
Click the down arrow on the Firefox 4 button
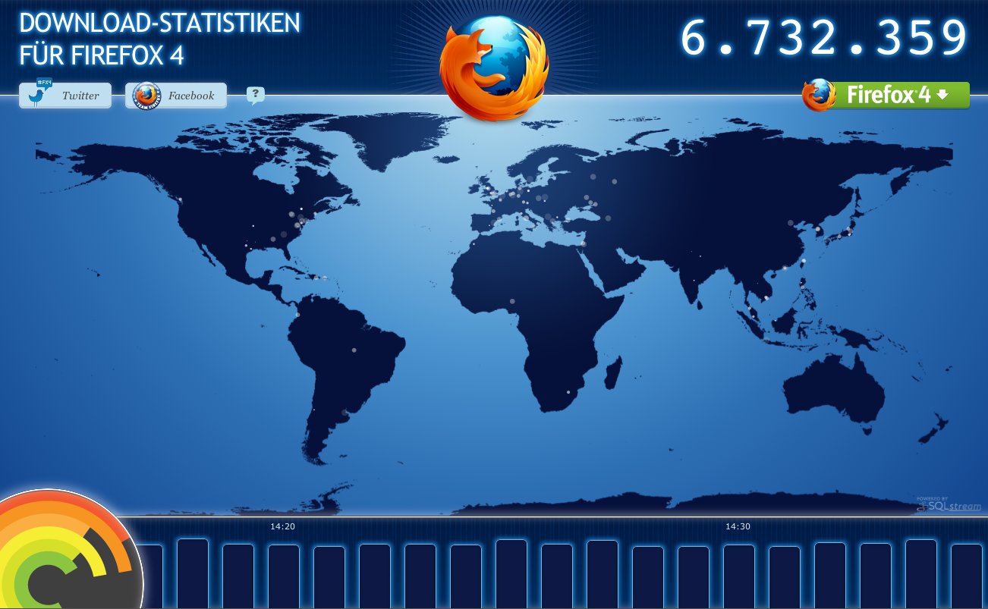click(x=941, y=95)
